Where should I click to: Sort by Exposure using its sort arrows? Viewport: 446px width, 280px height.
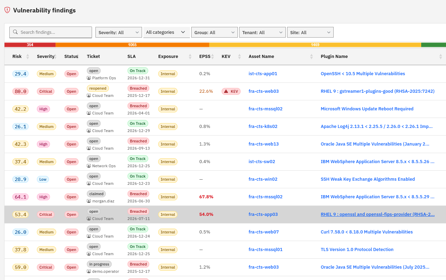(x=190, y=57)
